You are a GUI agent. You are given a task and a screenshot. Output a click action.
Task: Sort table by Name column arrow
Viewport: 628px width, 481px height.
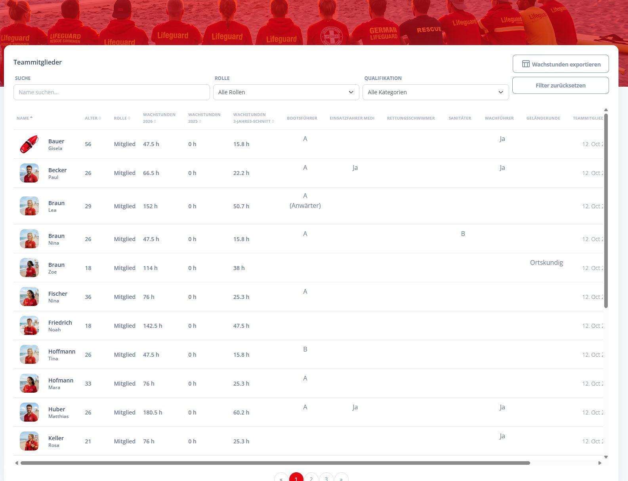pos(31,118)
